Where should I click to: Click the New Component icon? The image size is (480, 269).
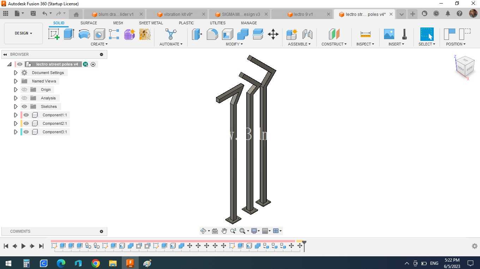pyautogui.click(x=292, y=34)
